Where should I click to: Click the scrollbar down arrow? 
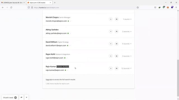tap(178, 99)
